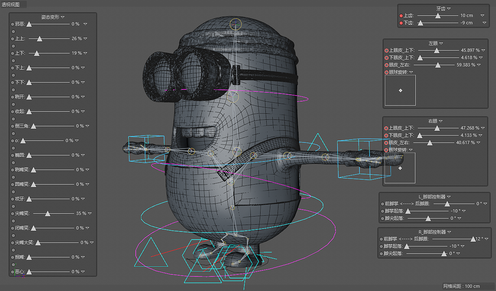Collapse the 姿态变形 panel header arrow
The height and width of the screenshot is (291, 496).
click(63, 17)
